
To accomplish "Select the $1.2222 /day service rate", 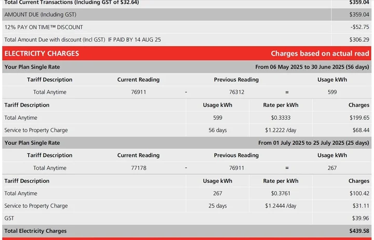I will [x=280, y=130].
